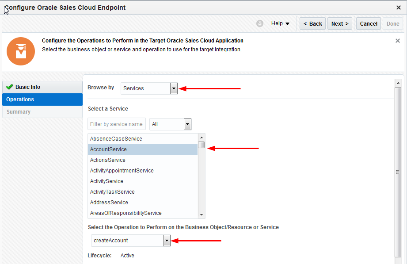
Task: Open the Operations step in the sidebar
Action: (21, 99)
